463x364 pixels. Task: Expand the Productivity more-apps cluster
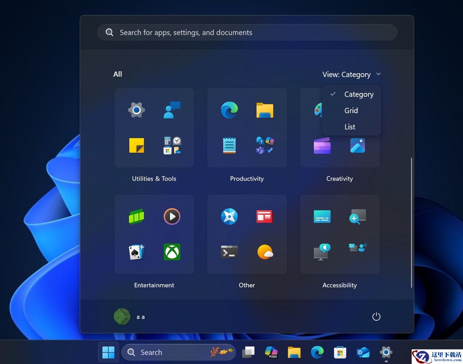[x=265, y=146]
